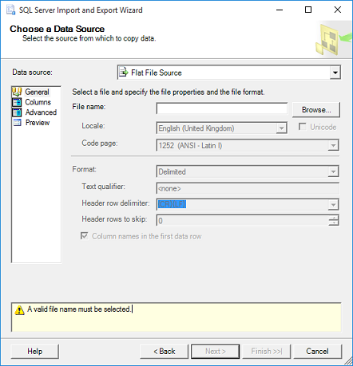
Task: Select the Columns page label
Action: [x=38, y=102]
